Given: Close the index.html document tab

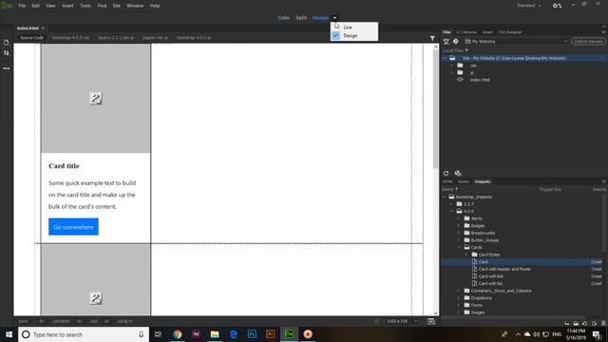Looking at the screenshot, I should tap(43, 28).
